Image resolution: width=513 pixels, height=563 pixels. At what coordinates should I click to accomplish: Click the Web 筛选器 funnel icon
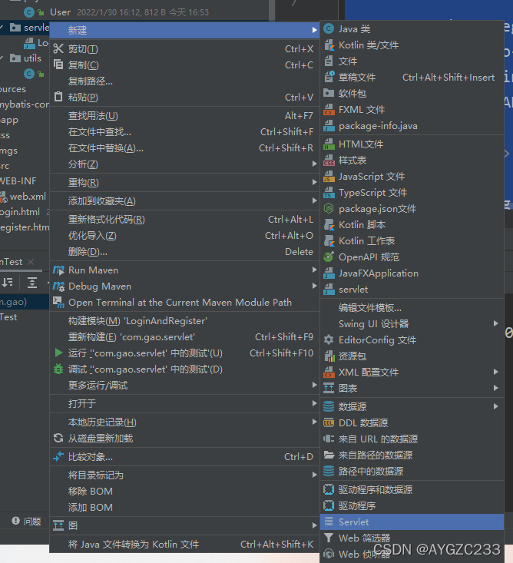(x=329, y=538)
